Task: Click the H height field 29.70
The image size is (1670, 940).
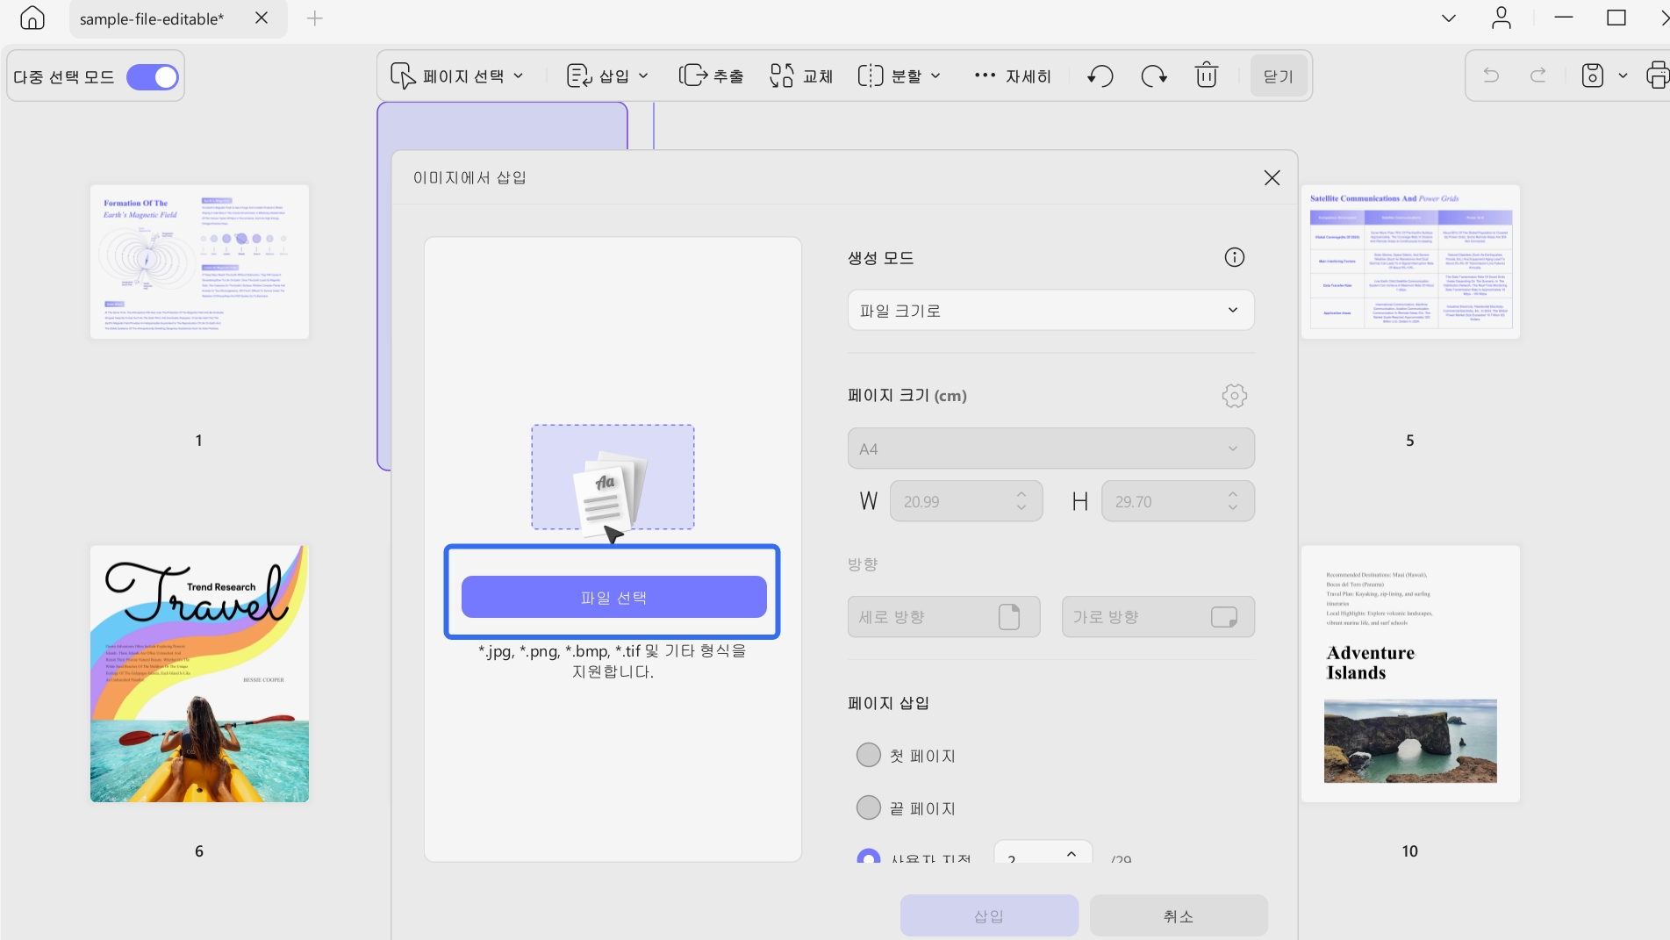Action: 1178,501
